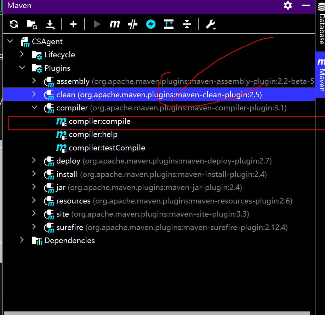Open Maven settings wrench dropdown

[211, 24]
